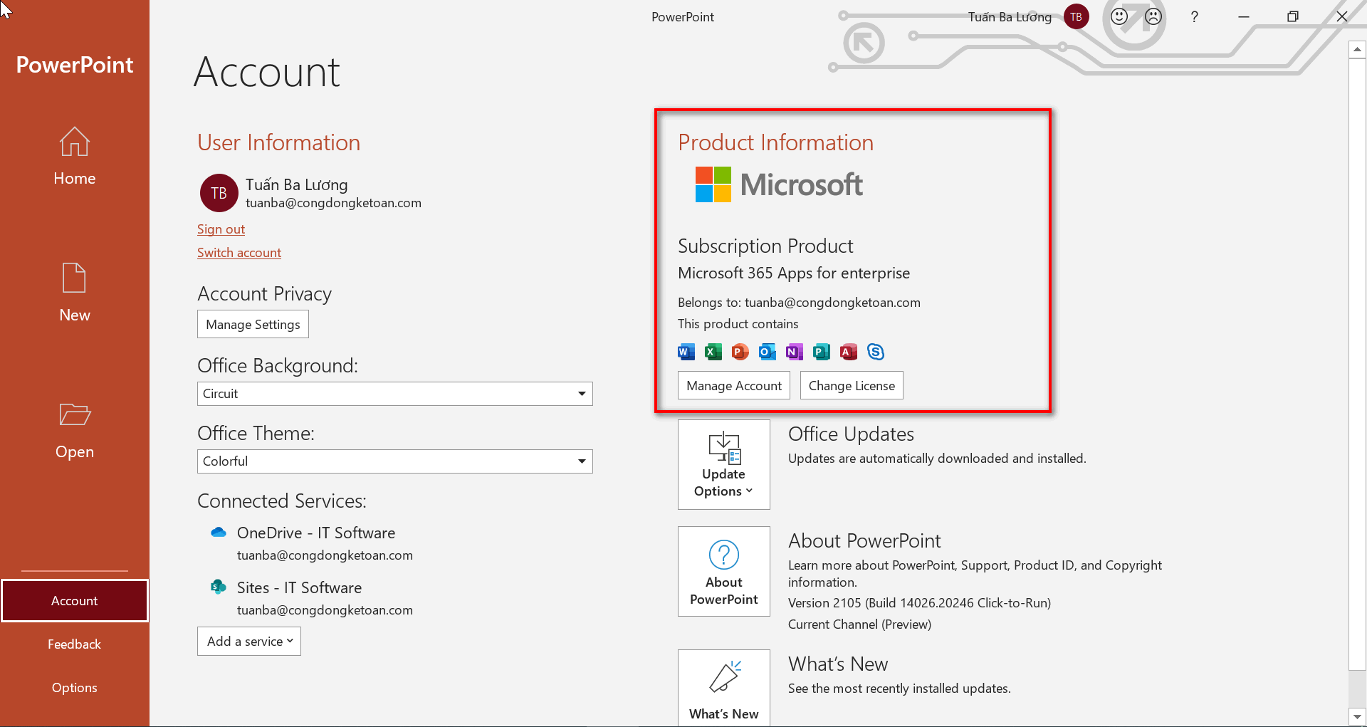Open Feedback in the sidebar
The width and height of the screenshot is (1367, 727).
(75, 644)
